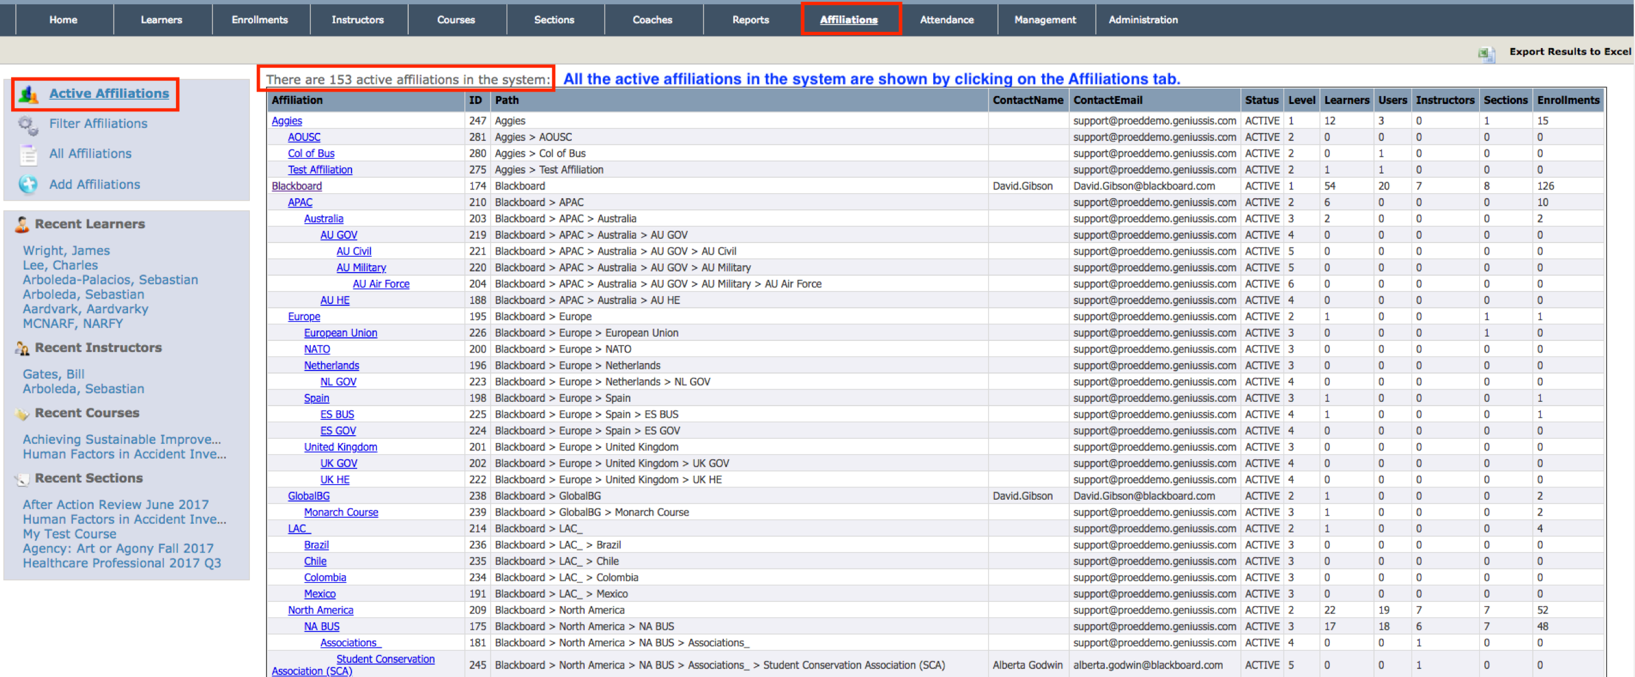Open instructor Gates, Bill
1635x677 pixels.
(54, 374)
